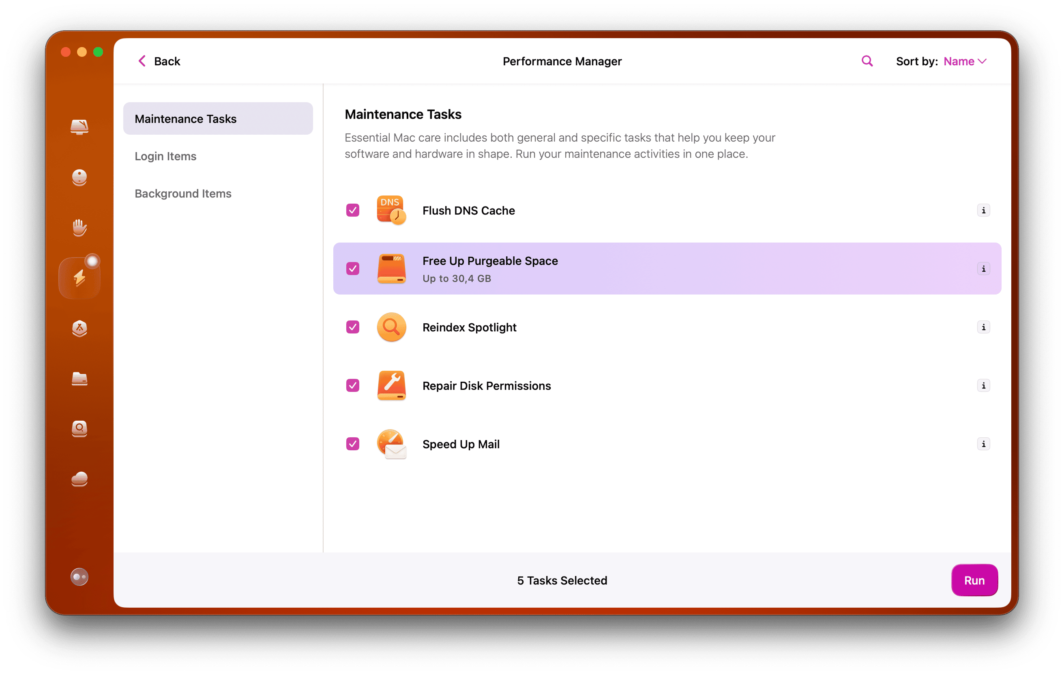Open the Cleanup module in sidebar
The height and width of the screenshot is (675, 1064).
pyautogui.click(x=79, y=177)
